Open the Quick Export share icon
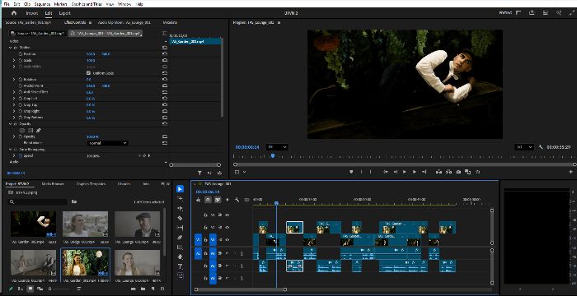The height and width of the screenshot is (296, 577). tap(532, 13)
